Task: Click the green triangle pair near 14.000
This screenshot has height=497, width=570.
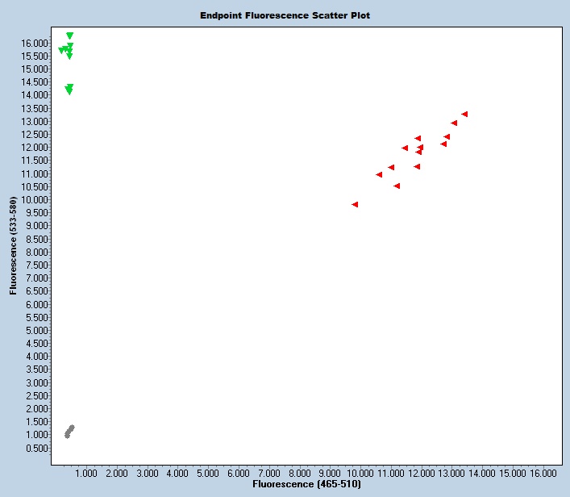Action: (x=69, y=90)
